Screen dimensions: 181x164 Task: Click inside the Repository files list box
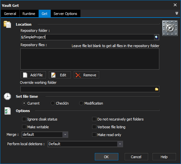coord(90,59)
